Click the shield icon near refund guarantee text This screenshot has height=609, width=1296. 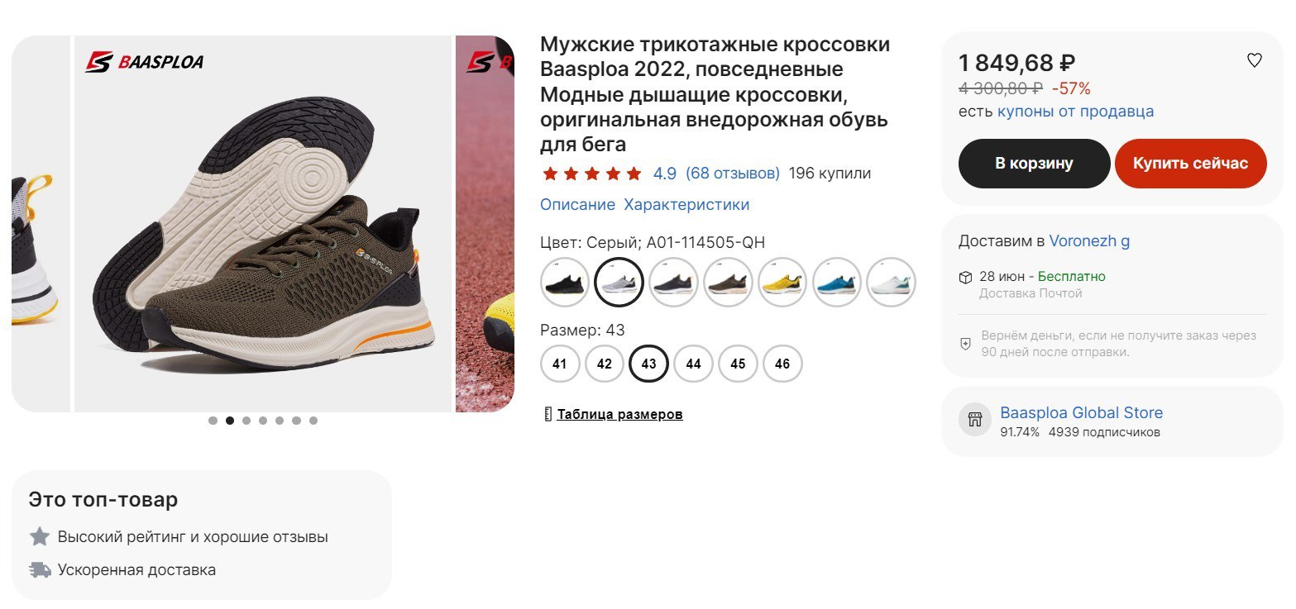point(965,344)
